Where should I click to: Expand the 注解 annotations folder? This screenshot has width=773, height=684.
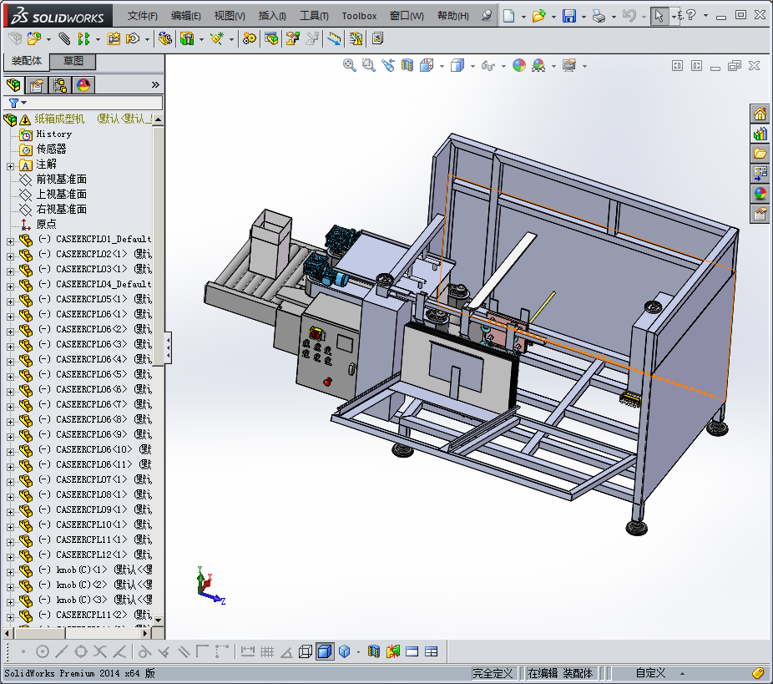[x=10, y=167]
